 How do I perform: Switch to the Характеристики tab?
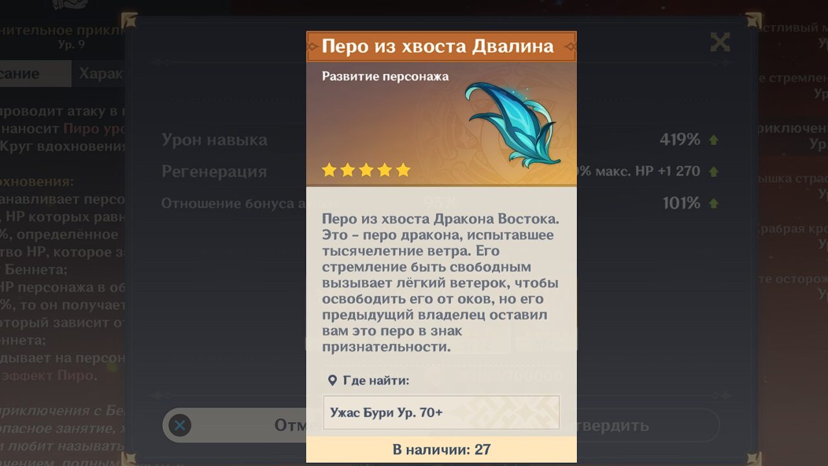click(100, 74)
